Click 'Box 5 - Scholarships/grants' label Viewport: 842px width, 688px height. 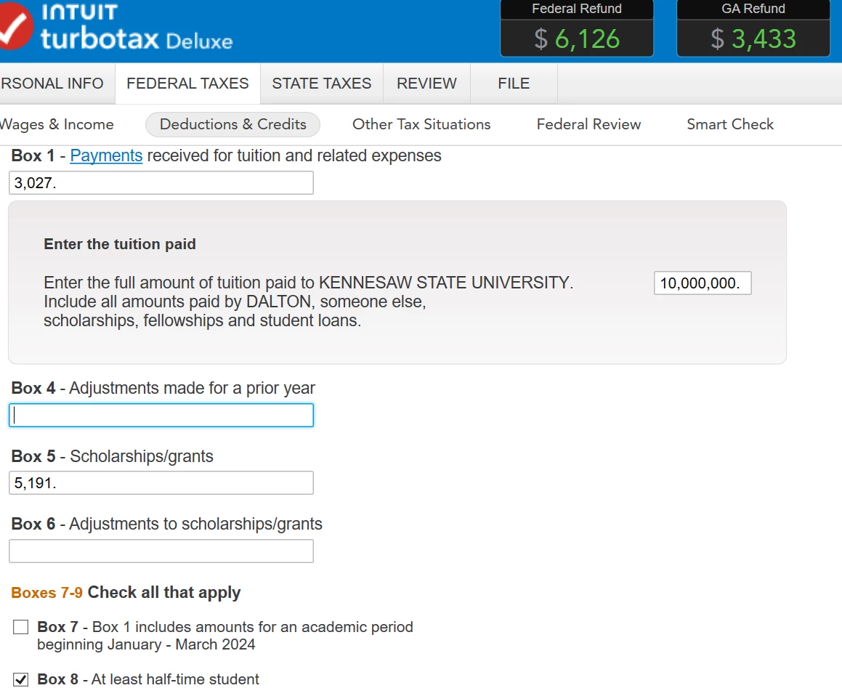(x=112, y=456)
